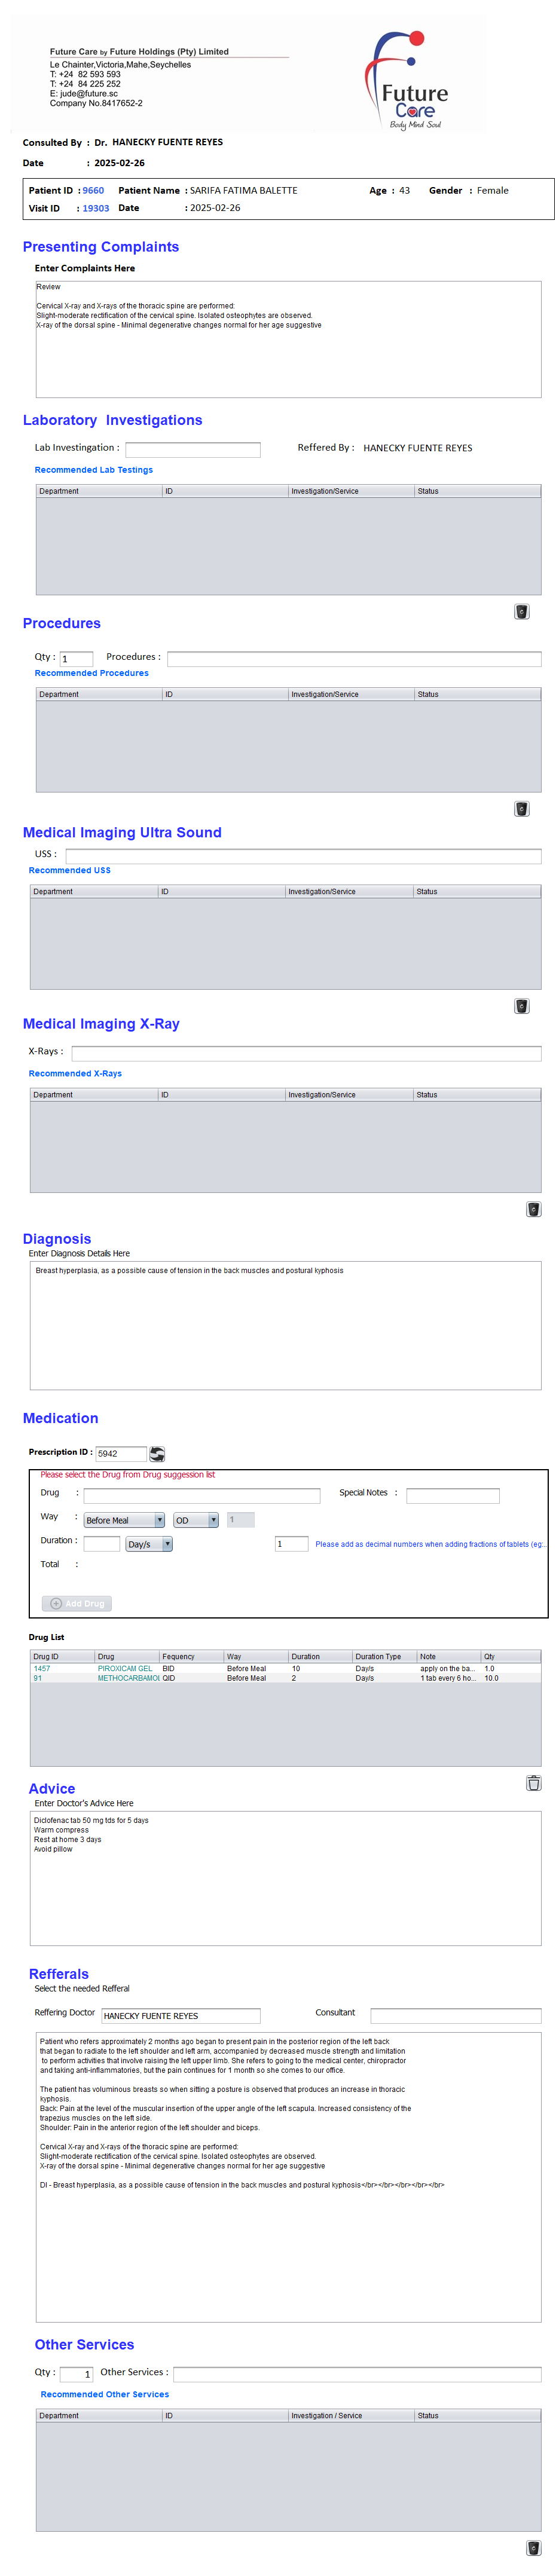Screen dimensions: 556x2576
Task: Click delete icon below Procedures table
Action: pyautogui.click(x=521, y=809)
